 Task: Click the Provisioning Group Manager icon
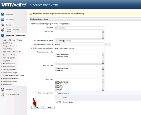pyautogui.click(x=3, y=30)
